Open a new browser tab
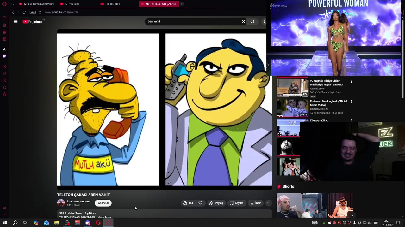Screen dimensions: 405x227 click(x=182, y=4)
